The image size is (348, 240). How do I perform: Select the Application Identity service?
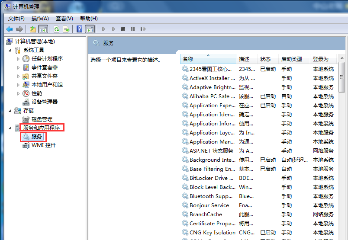[x=258, y=115]
